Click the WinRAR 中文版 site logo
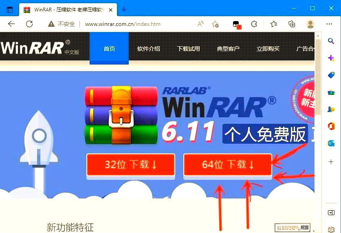Viewport: 341px width, 233px height. (x=40, y=47)
